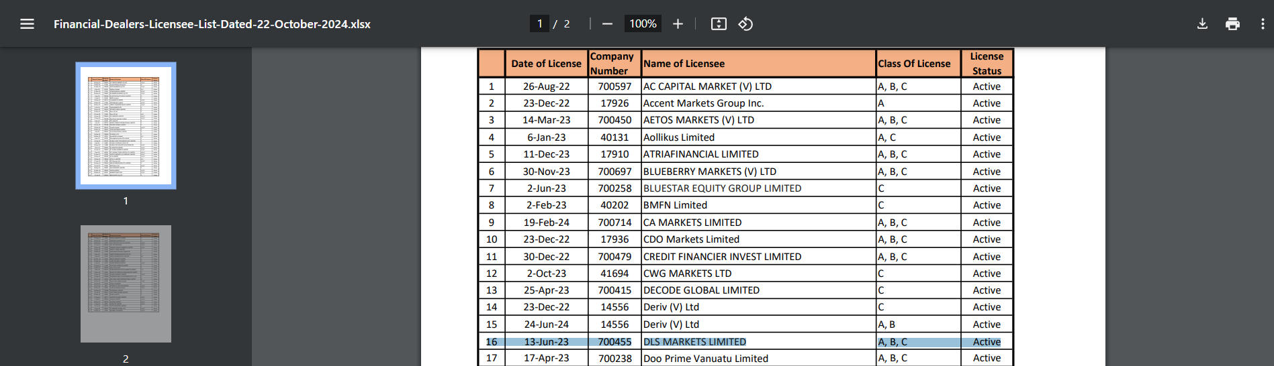
Task: Select CDO Markets Limited cell
Action: 758,239
